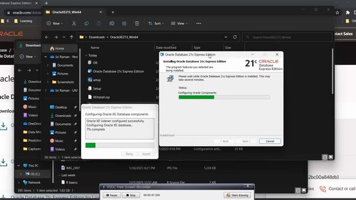
Task: Open the New dropdown in front Explorer
Action: click(x=55, y=23)
